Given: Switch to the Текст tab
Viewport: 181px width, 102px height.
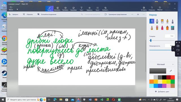Looking at the screenshot, I should 81,8.
